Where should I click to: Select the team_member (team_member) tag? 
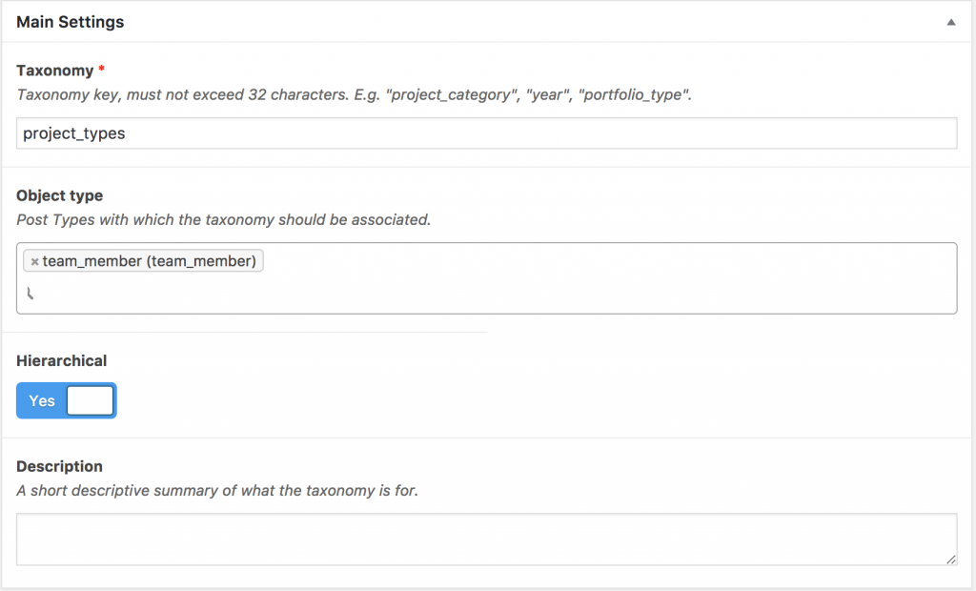click(143, 261)
